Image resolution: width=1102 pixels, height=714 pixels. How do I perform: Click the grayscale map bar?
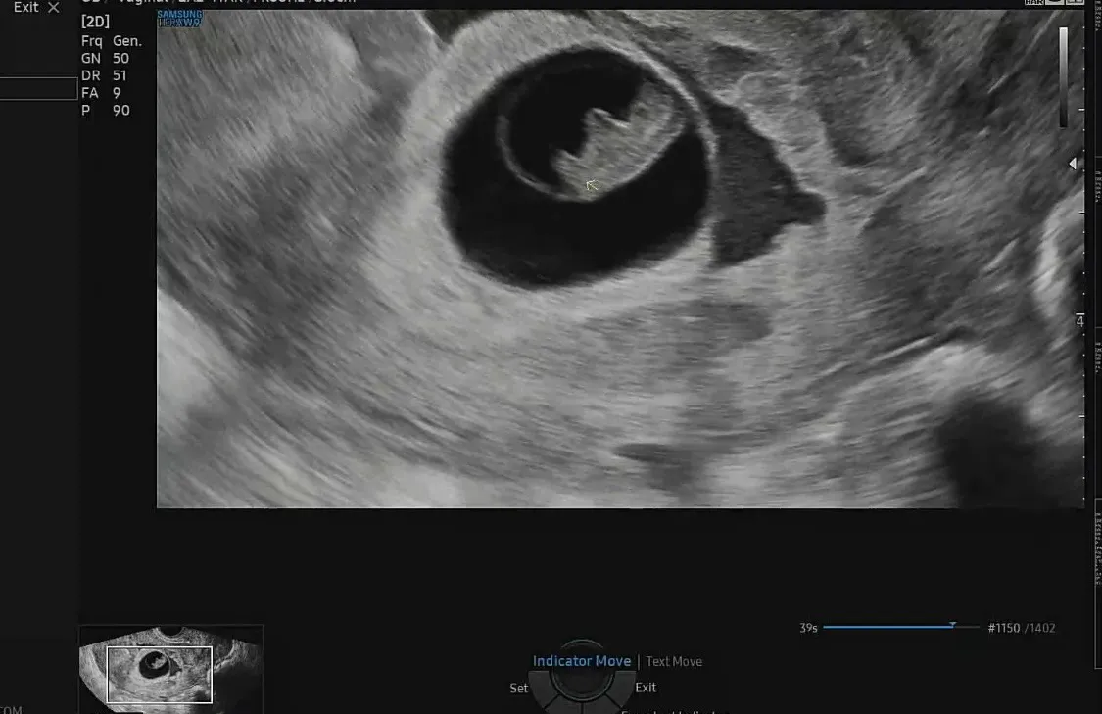click(1064, 77)
